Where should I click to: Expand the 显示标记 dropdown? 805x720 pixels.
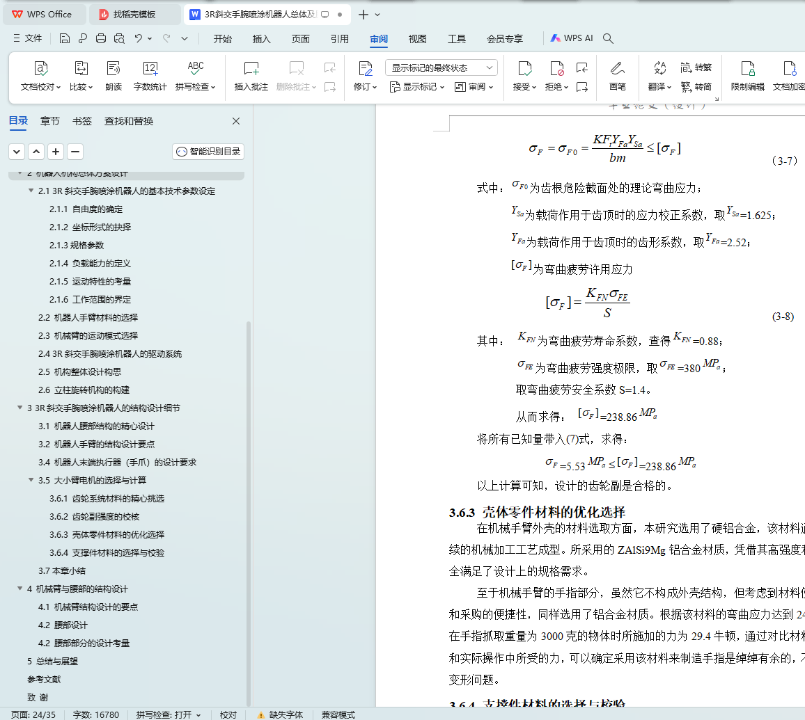[x=416, y=87]
